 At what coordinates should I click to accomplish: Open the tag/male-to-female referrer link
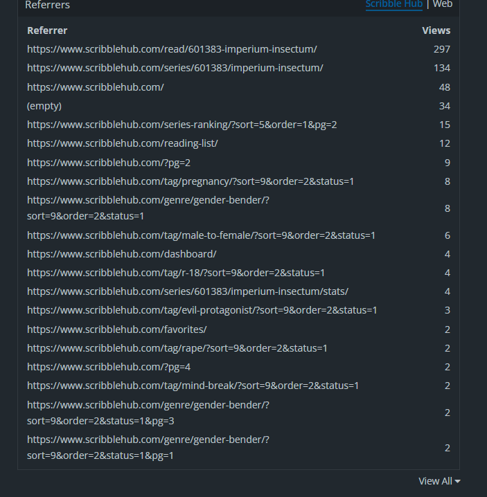coord(201,235)
